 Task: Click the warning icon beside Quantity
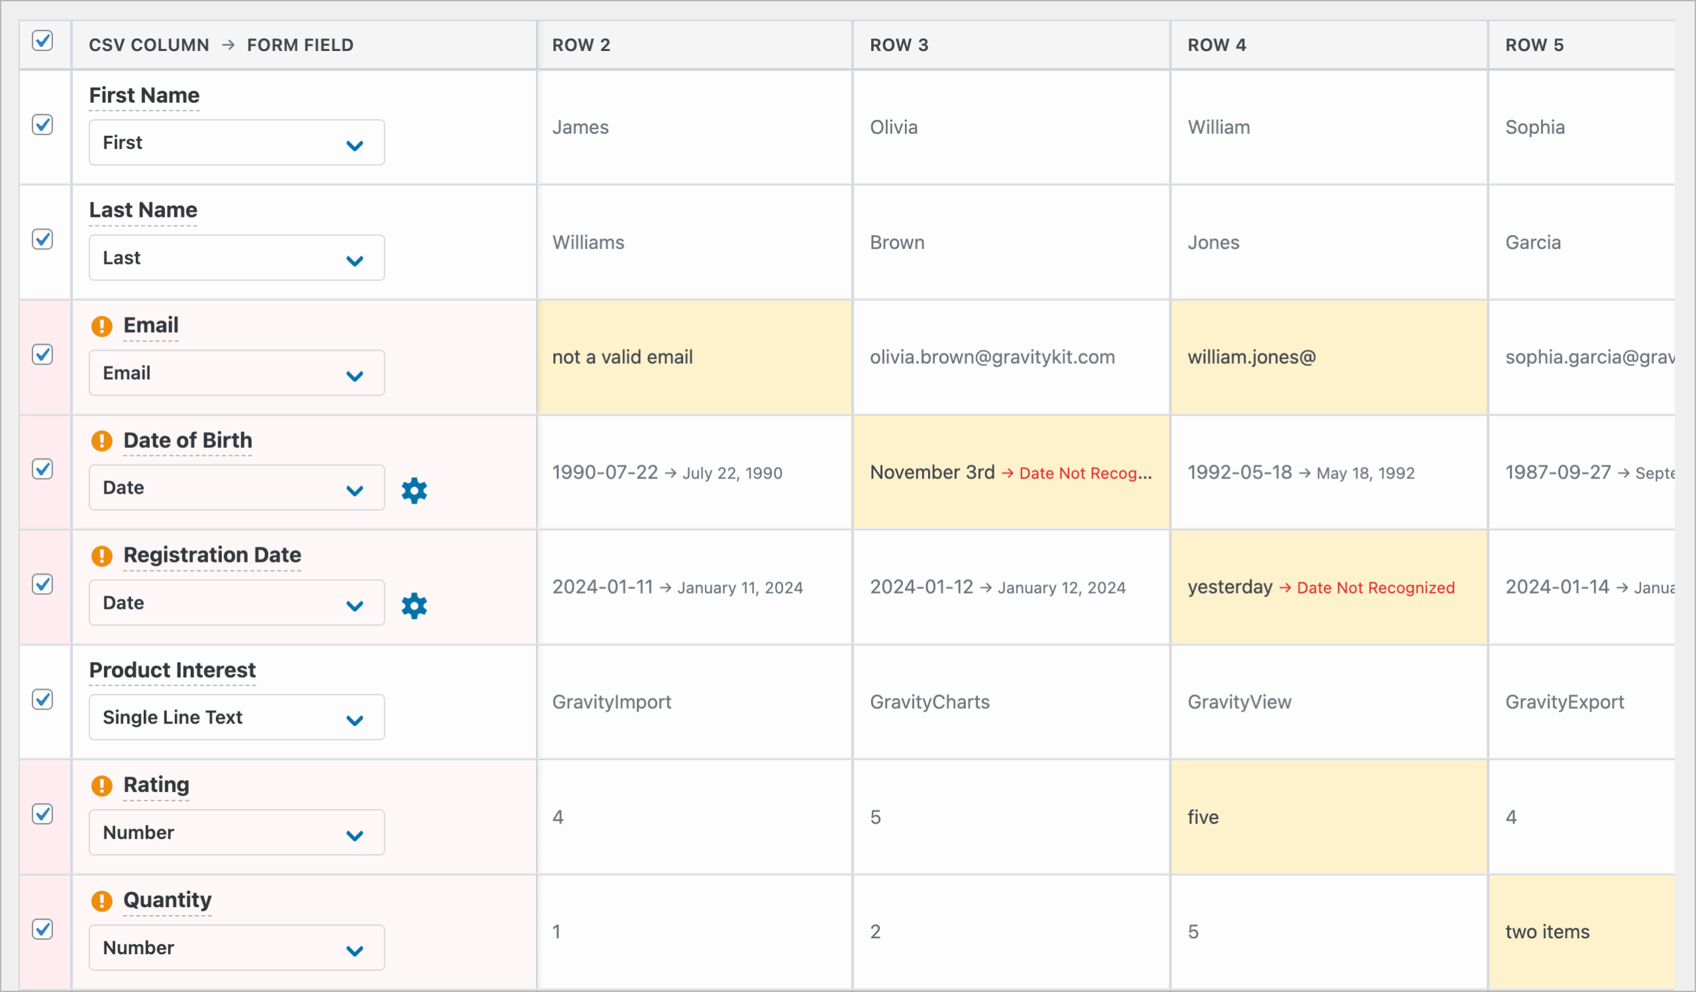coord(101,900)
